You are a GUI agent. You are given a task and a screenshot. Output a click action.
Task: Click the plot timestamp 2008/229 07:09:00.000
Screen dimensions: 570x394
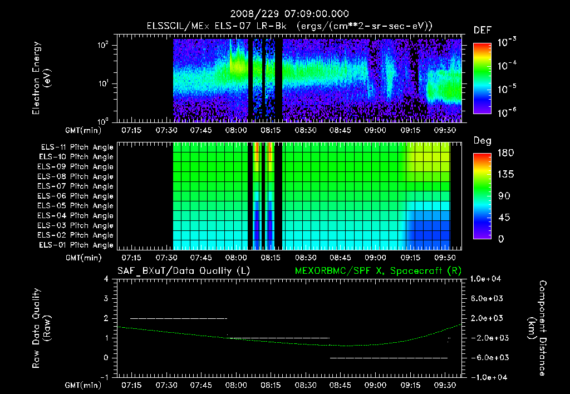(289, 14)
